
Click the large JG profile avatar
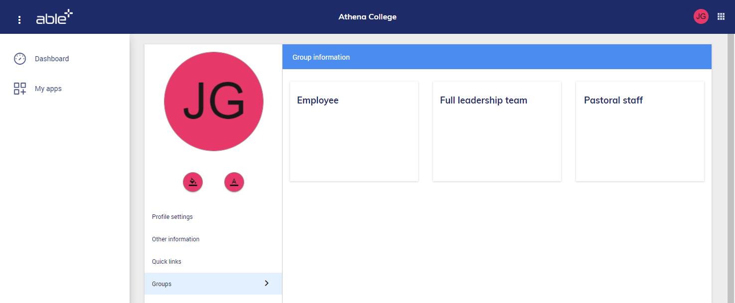click(213, 101)
